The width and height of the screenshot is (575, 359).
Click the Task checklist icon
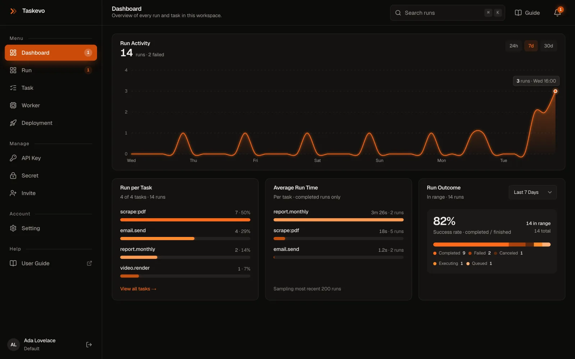click(x=13, y=88)
